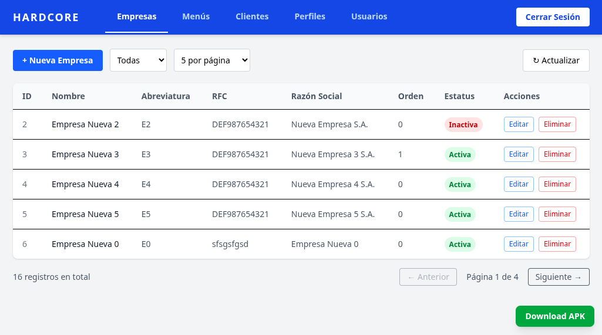
Task: Click Nueva Empresa 3 S.A. cell
Action: [333, 154]
